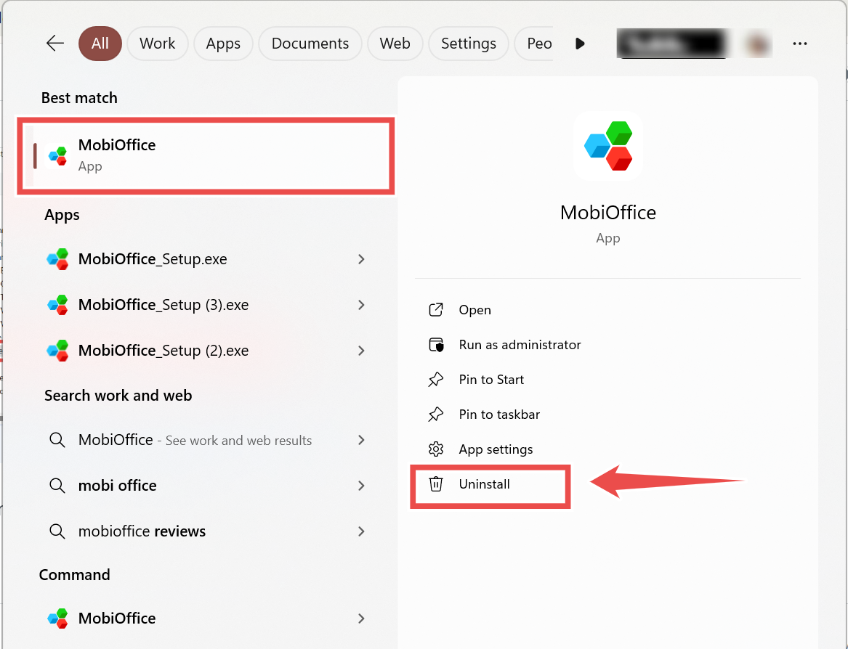Click Open in the MobiOffice actions list
Viewport: 848px width, 649px height.
click(475, 310)
